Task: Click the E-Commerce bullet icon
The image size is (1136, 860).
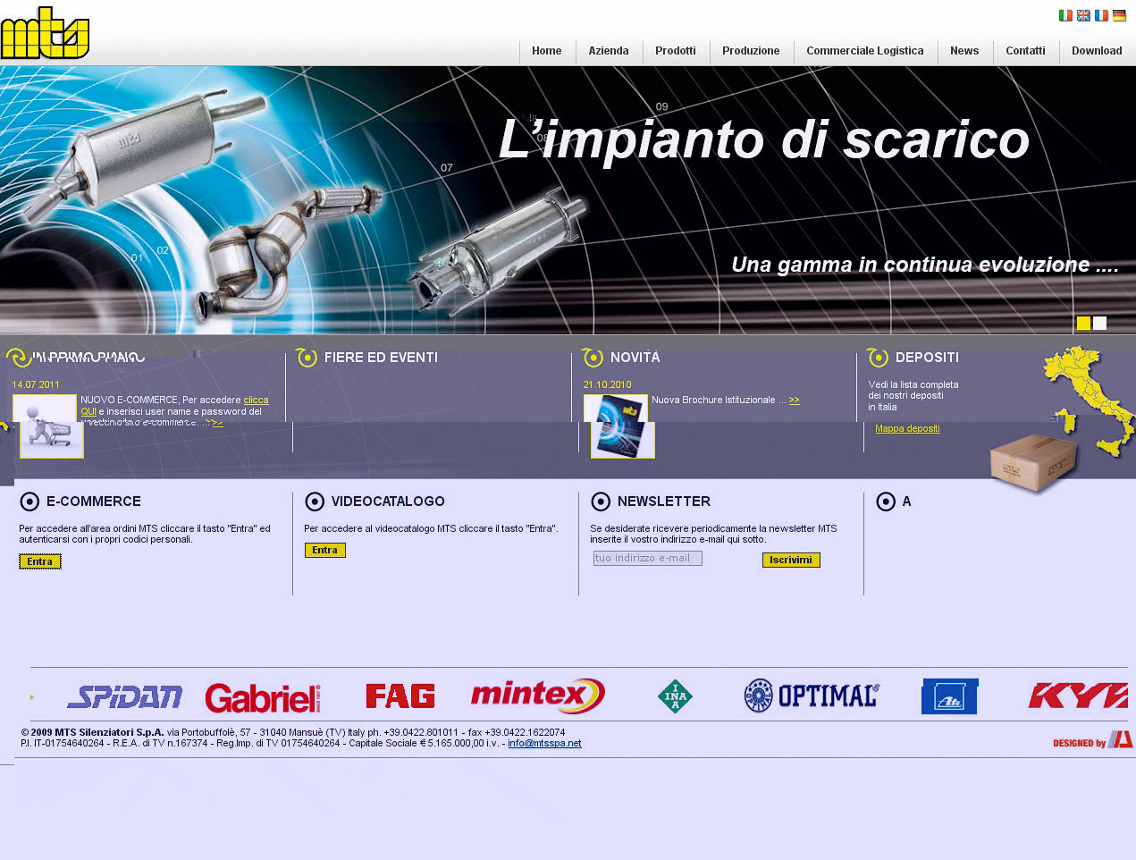Action: pos(29,502)
